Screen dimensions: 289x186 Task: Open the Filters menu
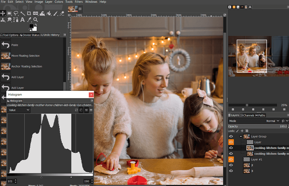coord(79,2)
